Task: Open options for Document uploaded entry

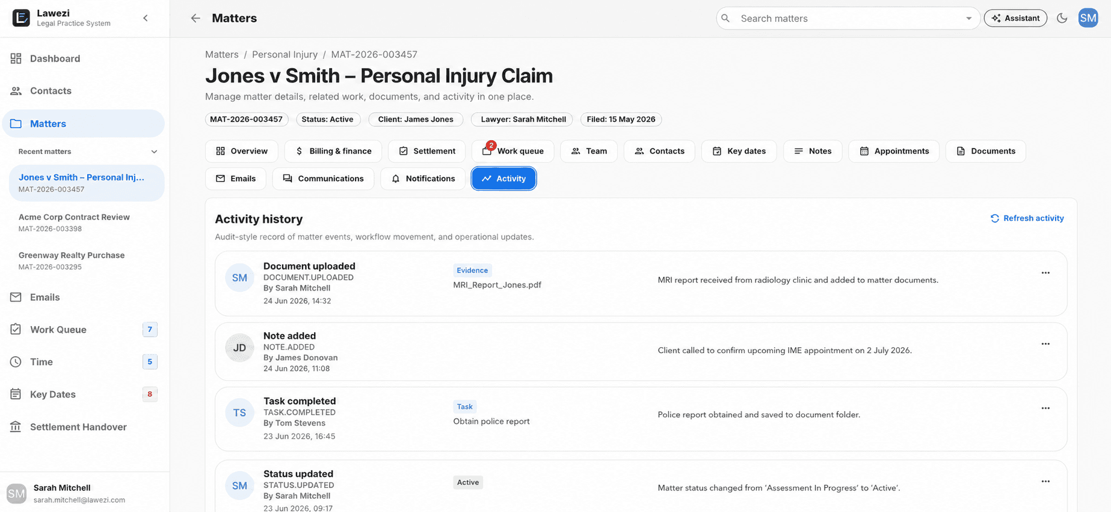Action: click(1045, 273)
